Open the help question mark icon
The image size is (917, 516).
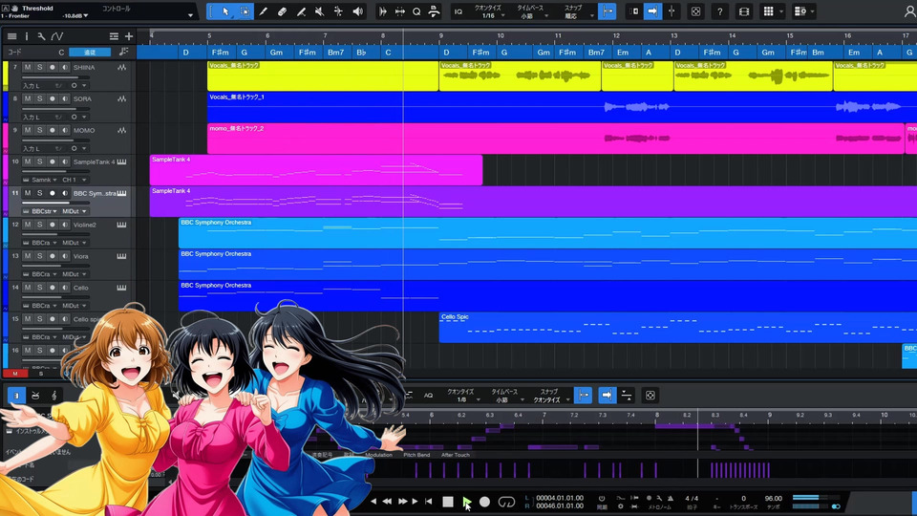pyautogui.click(x=720, y=11)
